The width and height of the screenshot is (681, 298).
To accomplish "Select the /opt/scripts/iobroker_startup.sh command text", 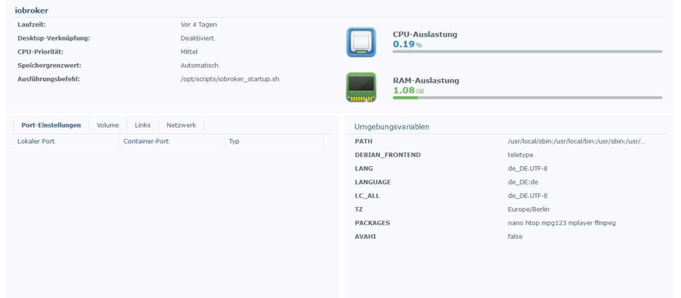I will click(x=230, y=79).
